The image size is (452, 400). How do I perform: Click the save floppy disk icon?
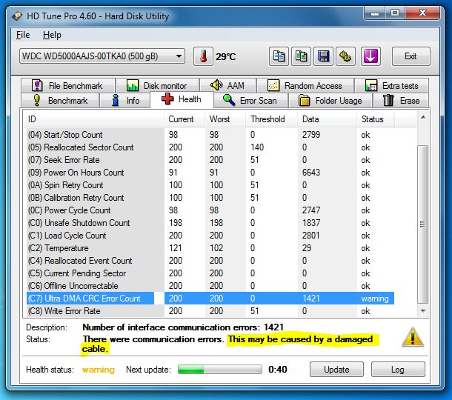323,56
